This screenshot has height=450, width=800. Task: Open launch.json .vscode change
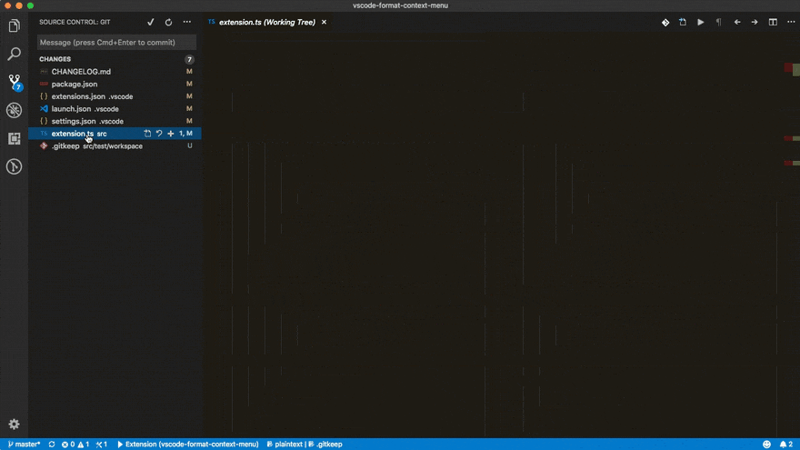coord(115,109)
